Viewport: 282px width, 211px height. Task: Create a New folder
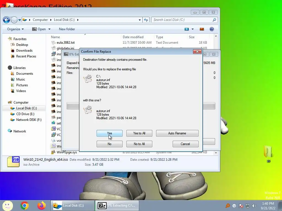[x=67, y=29]
